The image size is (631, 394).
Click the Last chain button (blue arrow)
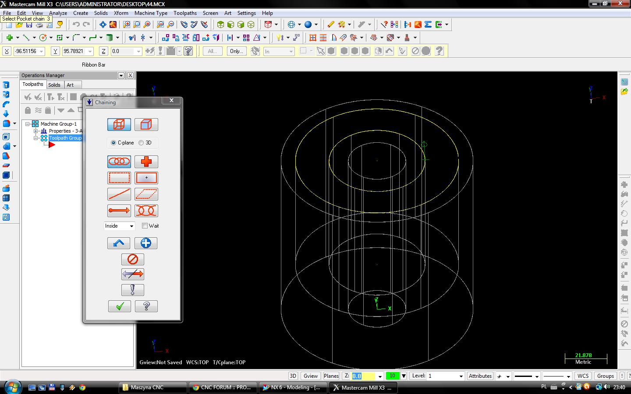pyautogui.click(x=119, y=243)
